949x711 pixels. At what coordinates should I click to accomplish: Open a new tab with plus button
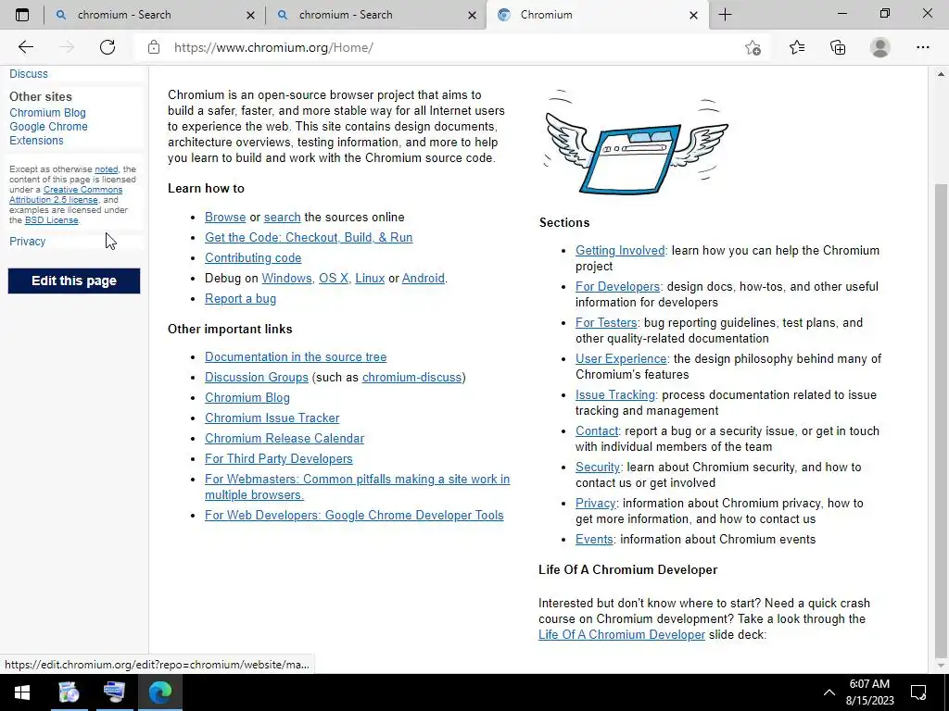725,15
